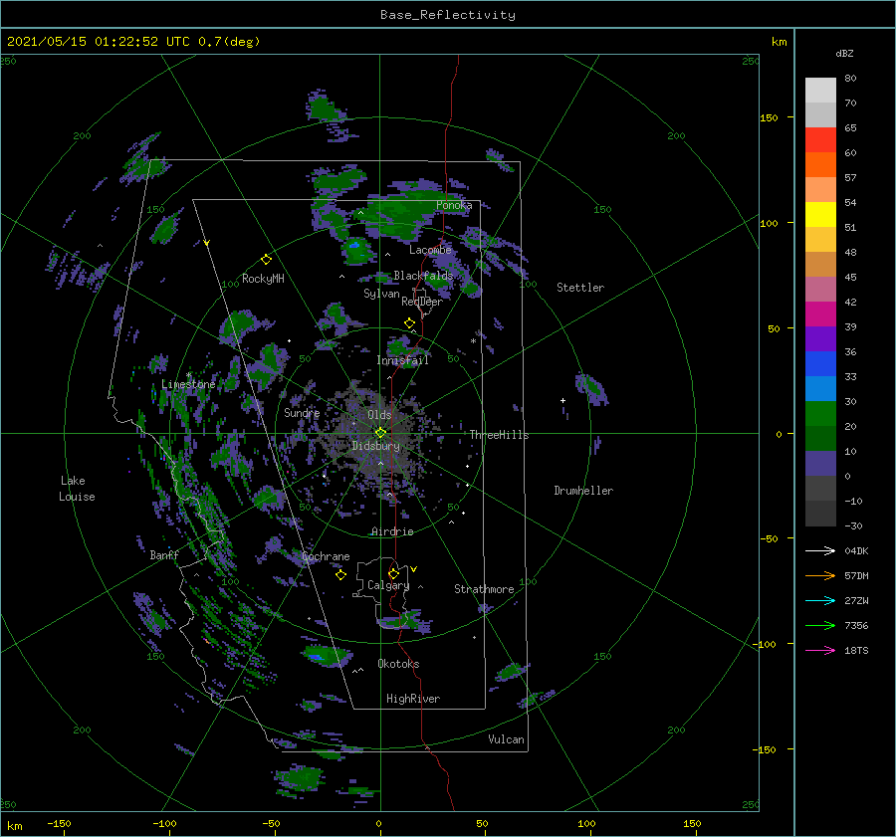The image size is (896, 837).
Task: Click the 04DK legend label
Action: tap(856, 550)
